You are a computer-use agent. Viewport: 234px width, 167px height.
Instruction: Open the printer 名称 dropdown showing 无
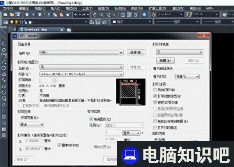coord(82,67)
